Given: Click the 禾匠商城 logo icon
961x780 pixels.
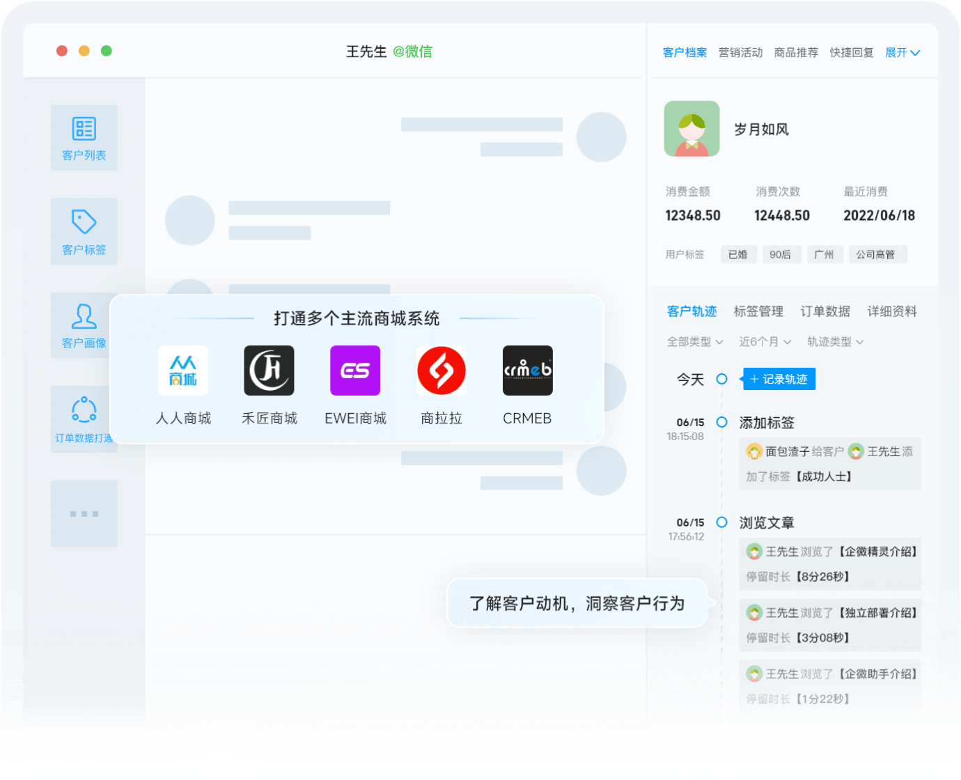Looking at the screenshot, I should coord(269,370).
